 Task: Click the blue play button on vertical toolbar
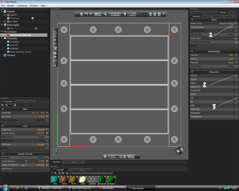55,40
